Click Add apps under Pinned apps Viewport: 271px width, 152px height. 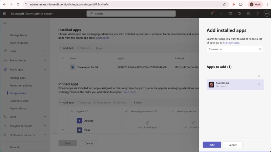click(67, 102)
